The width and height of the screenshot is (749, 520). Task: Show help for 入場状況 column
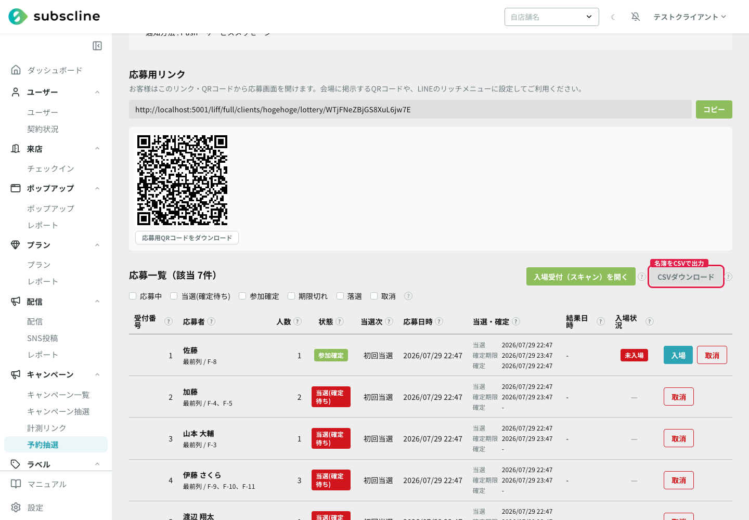[650, 321]
